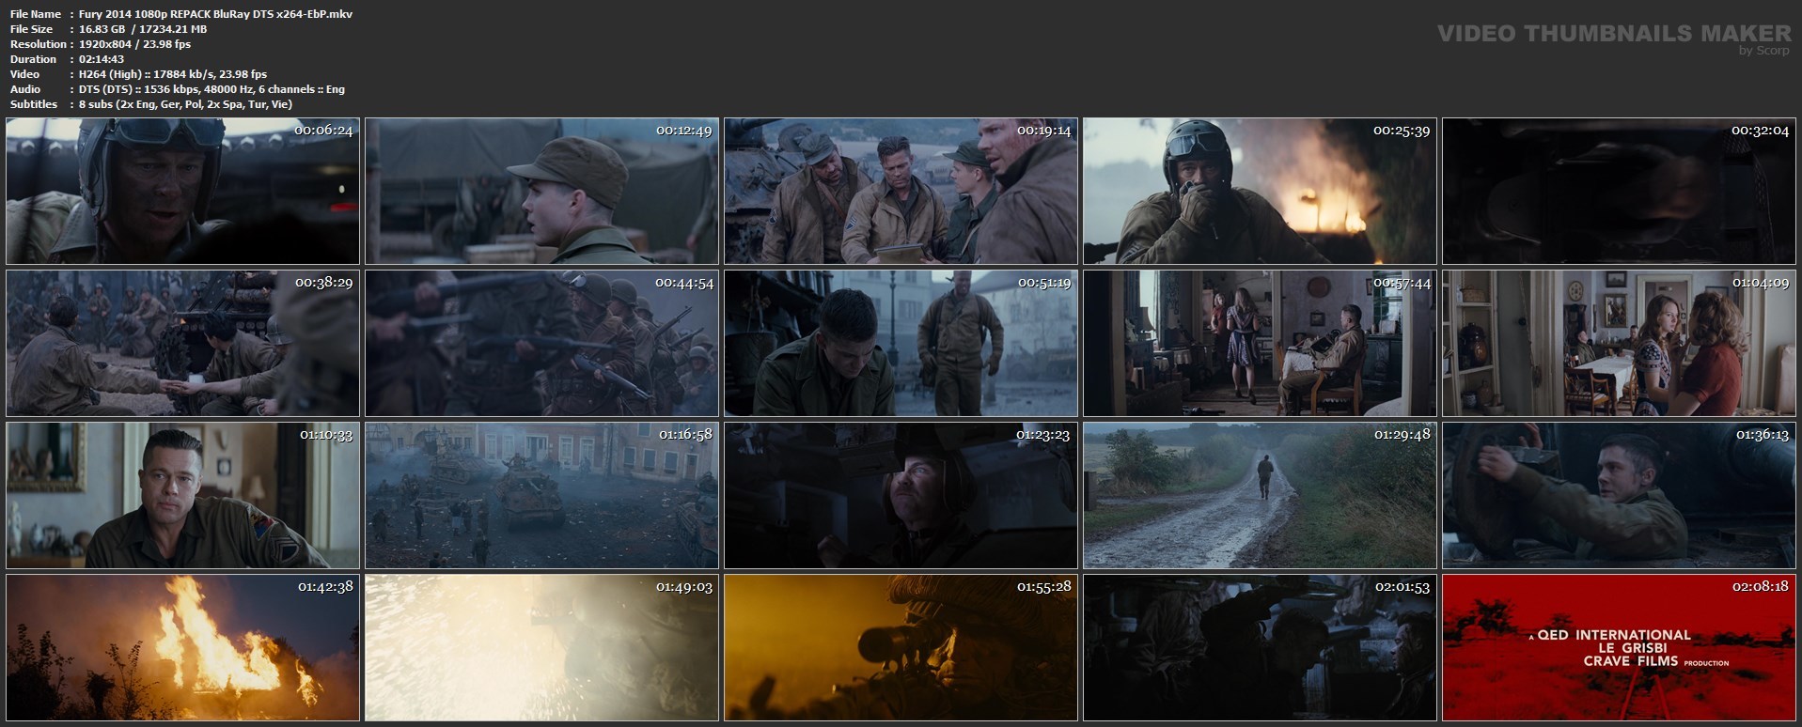Select the thumbnail at 01:10:33
Screen dimensions: 1802x727
point(182,495)
